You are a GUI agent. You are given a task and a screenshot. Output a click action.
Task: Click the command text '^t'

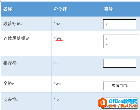pyautogui.click(x=55, y=100)
